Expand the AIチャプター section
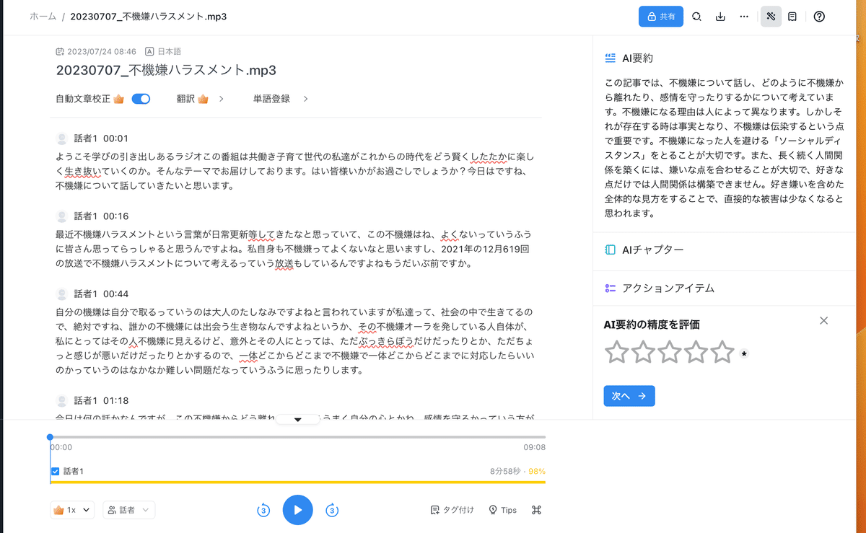Viewport: 866px width, 533px height. tap(644, 250)
